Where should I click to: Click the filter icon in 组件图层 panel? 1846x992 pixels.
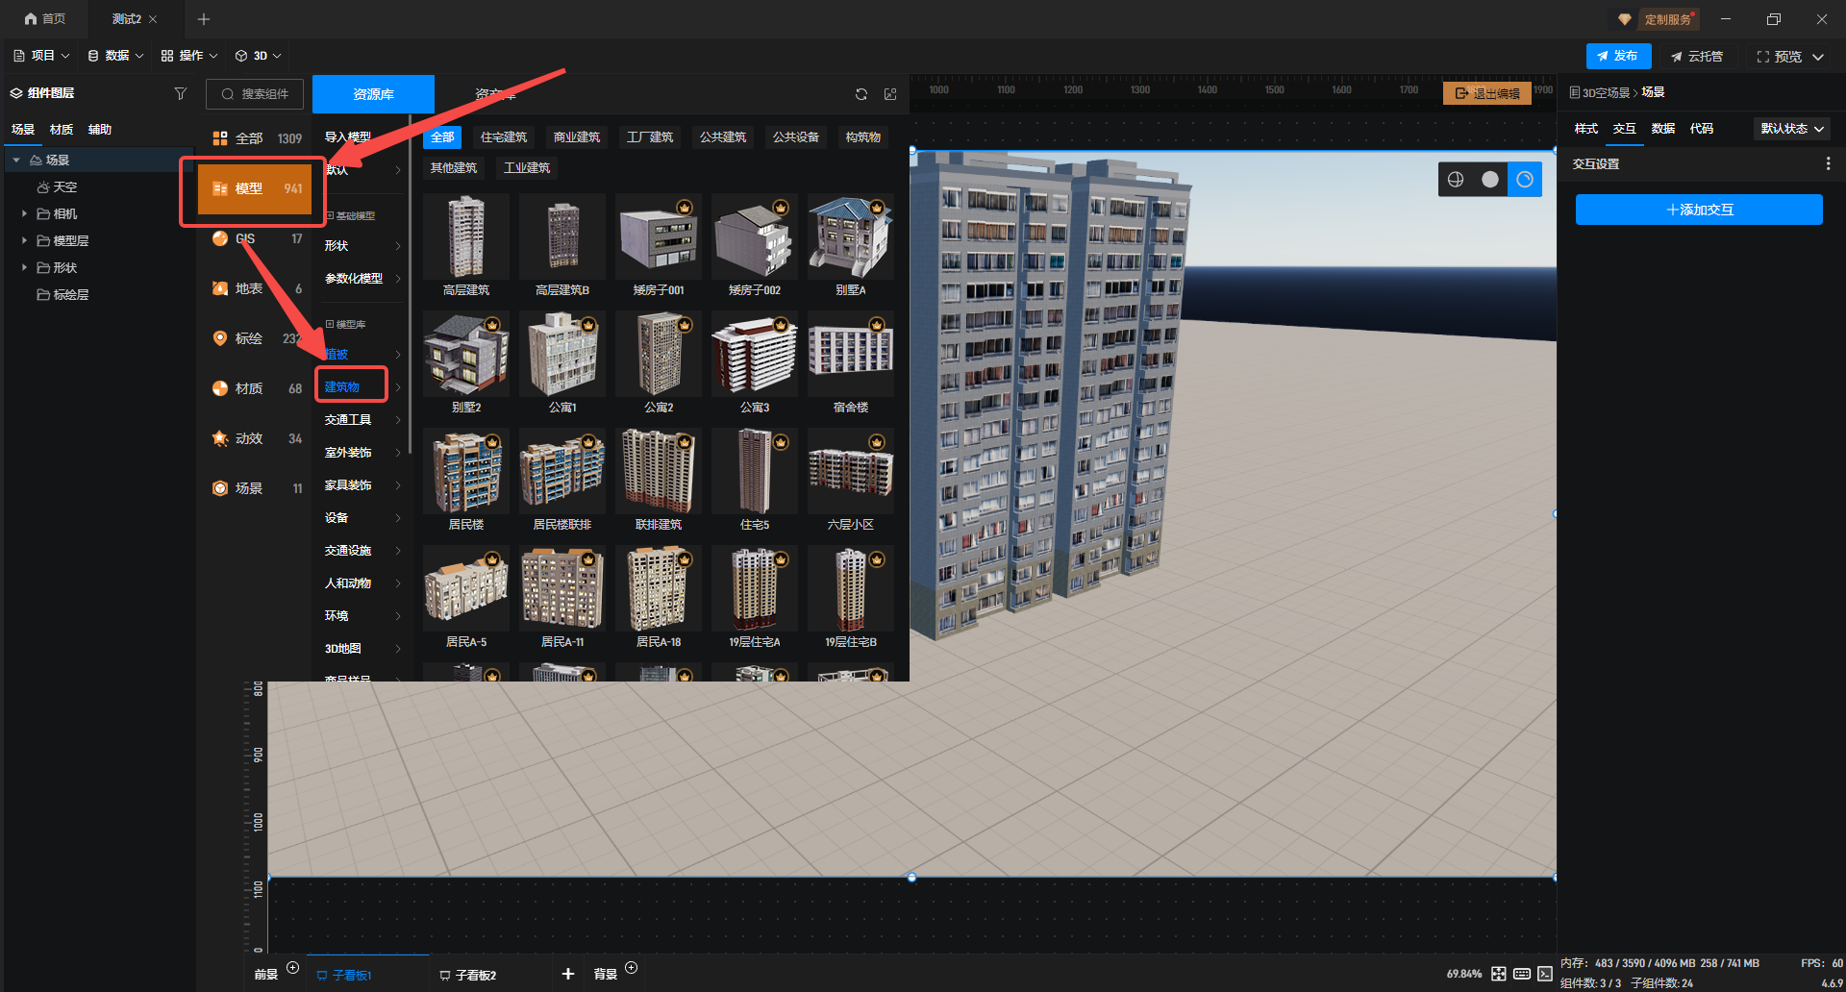[x=180, y=93]
